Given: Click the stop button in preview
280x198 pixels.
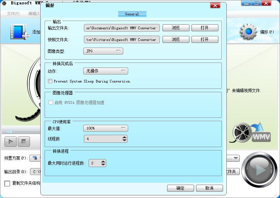Looking at the screenshot, I should 24,141.
